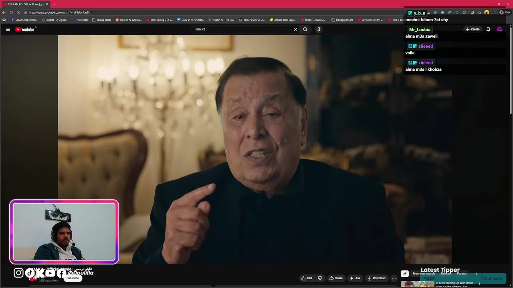Mute the tab using audio icon
This screenshot has width=513, height=288.
(x=10, y=4)
